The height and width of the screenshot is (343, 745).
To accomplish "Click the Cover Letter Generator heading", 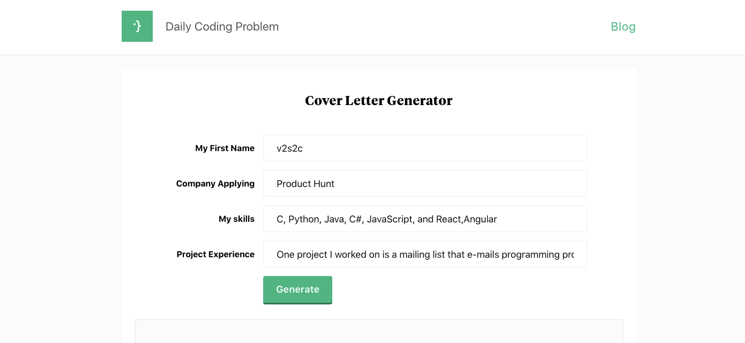I will coord(378,101).
